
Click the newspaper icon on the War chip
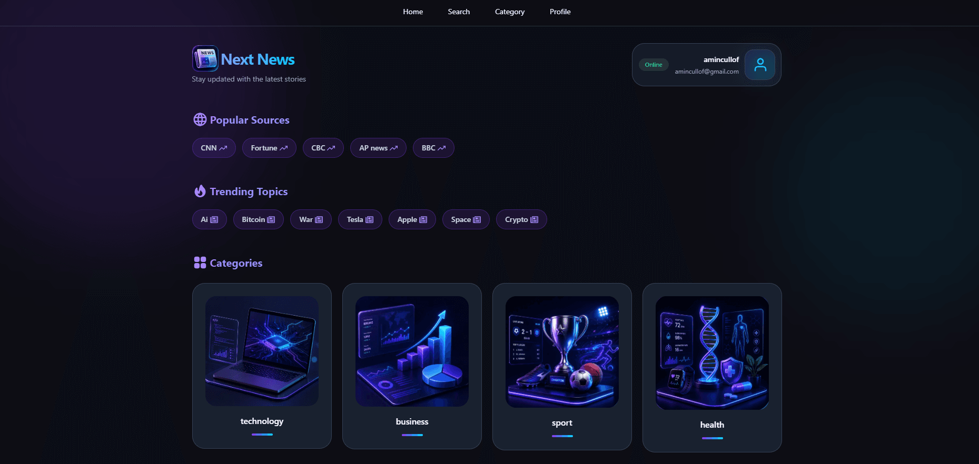[x=319, y=219]
